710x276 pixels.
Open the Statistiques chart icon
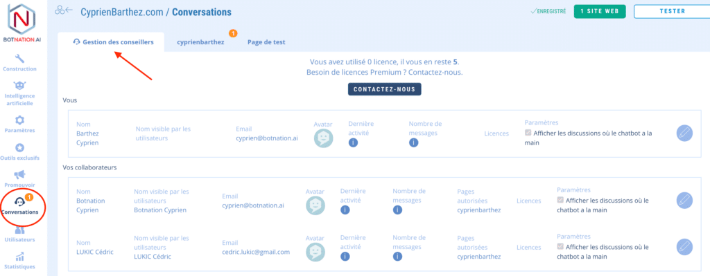click(19, 257)
